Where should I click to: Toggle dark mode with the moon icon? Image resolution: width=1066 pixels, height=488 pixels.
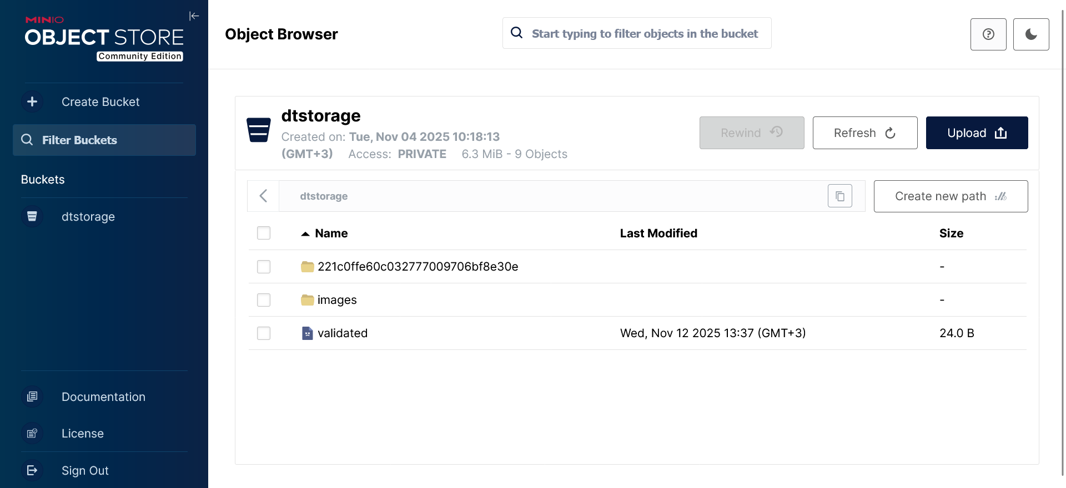coord(1030,34)
